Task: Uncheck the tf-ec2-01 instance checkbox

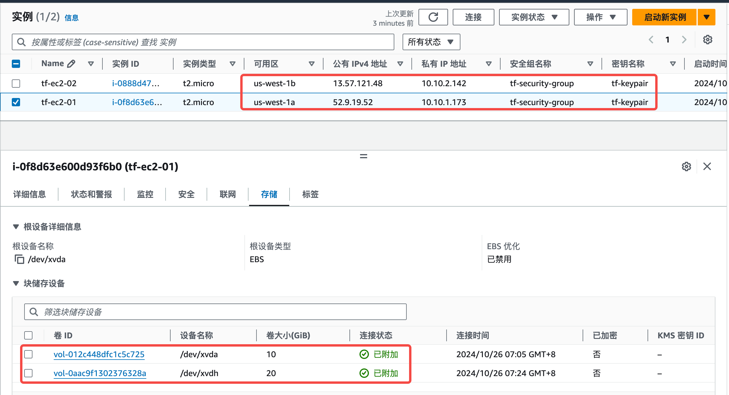Action: coord(16,102)
